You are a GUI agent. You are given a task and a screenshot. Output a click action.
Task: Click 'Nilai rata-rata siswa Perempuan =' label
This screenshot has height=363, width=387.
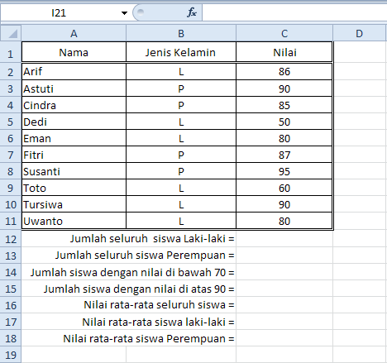(149, 338)
